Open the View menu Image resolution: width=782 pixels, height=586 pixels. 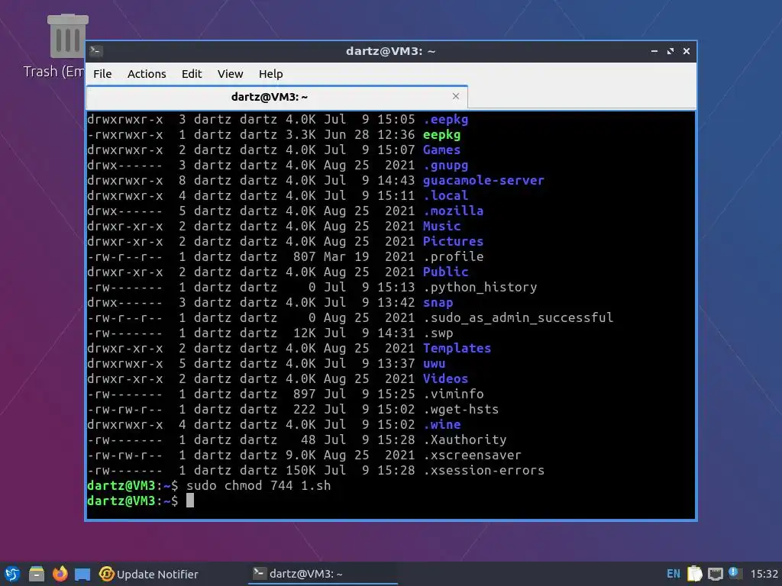(230, 74)
